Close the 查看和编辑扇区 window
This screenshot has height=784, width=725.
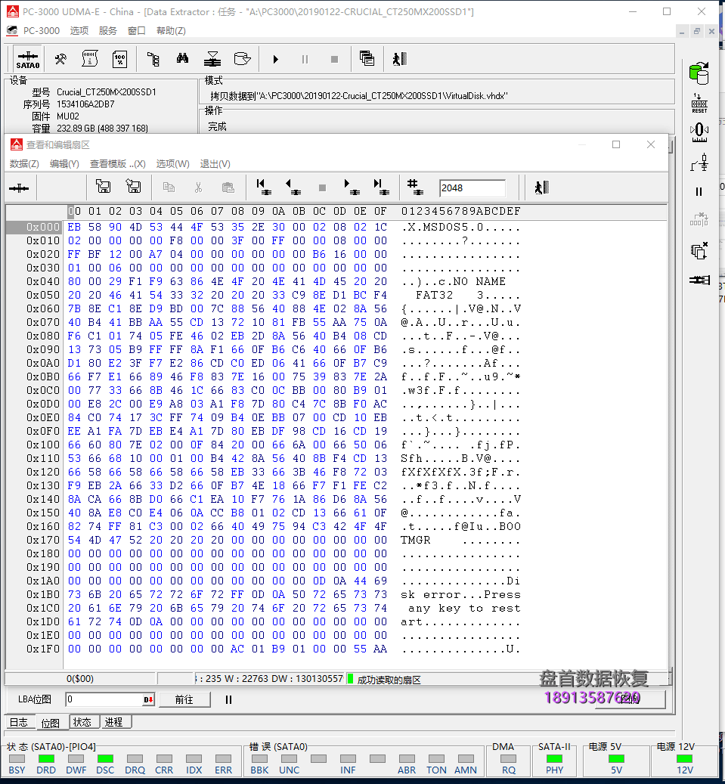pyautogui.click(x=650, y=144)
